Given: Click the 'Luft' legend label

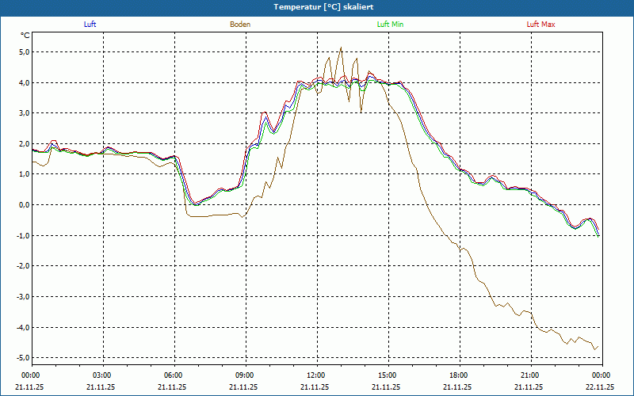Looking at the screenshot, I should [x=90, y=25].
